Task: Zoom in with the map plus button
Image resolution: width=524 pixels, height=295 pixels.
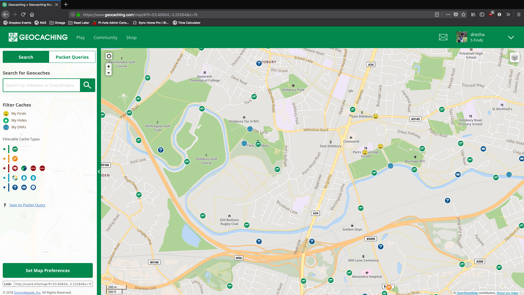Action: pyautogui.click(x=109, y=66)
